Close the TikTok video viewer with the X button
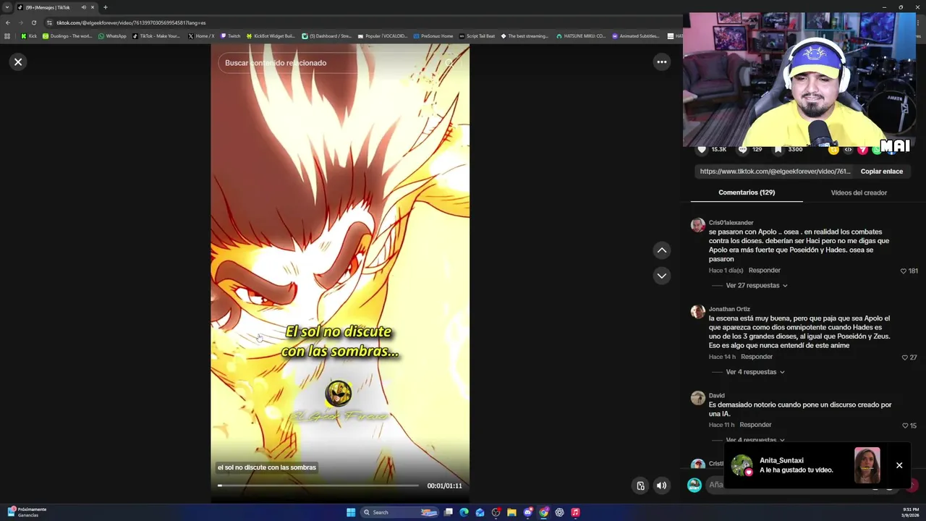 [18, 62]
